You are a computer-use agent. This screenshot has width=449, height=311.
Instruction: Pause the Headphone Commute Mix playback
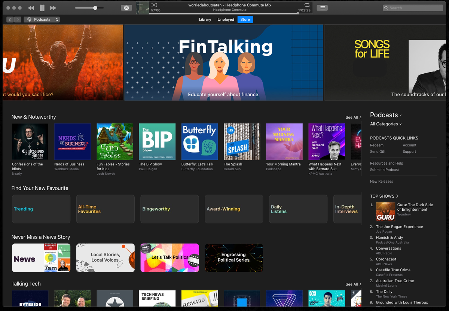click(42, 8)
